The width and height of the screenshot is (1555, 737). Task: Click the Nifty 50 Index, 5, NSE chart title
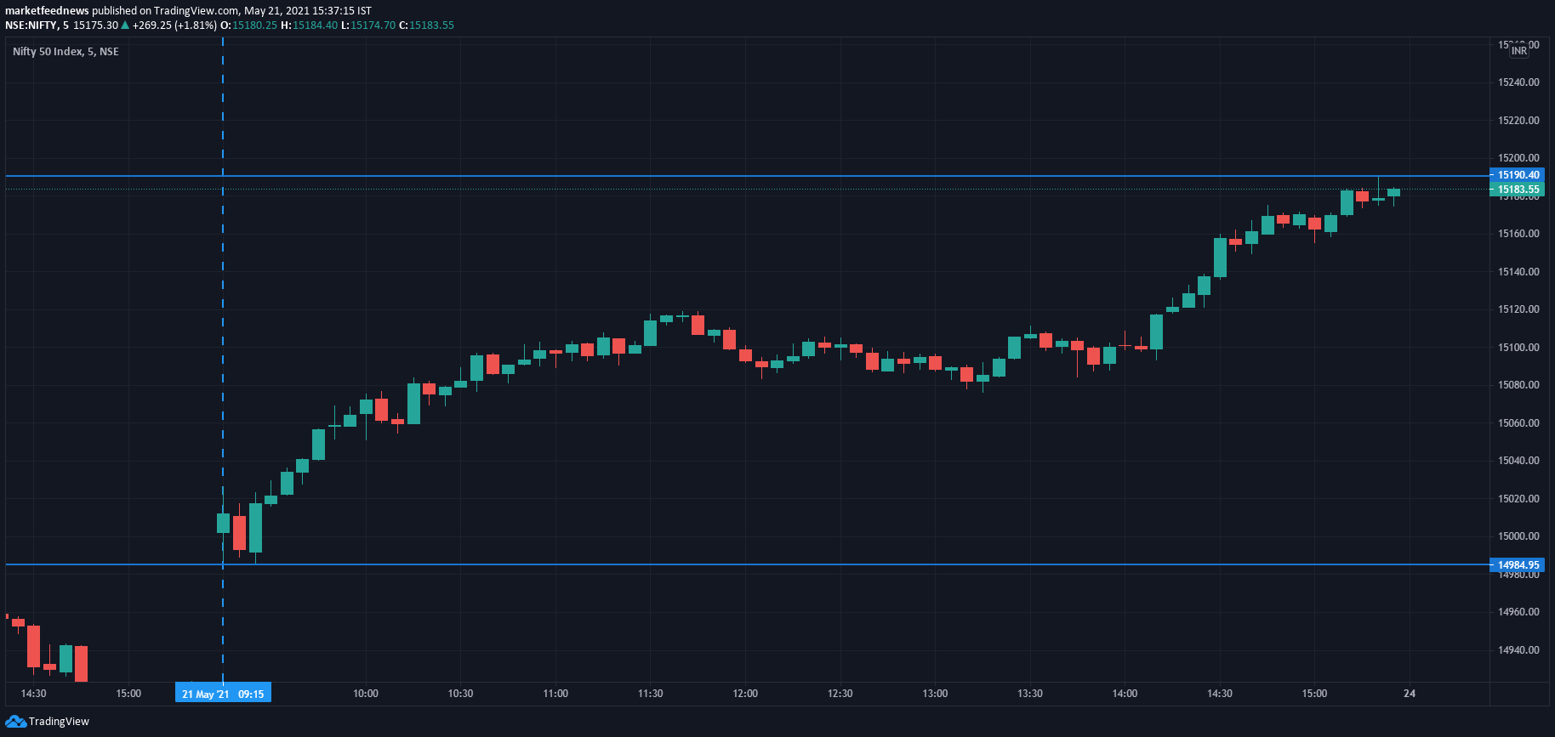pyautogui.click(x=66, y=52)
